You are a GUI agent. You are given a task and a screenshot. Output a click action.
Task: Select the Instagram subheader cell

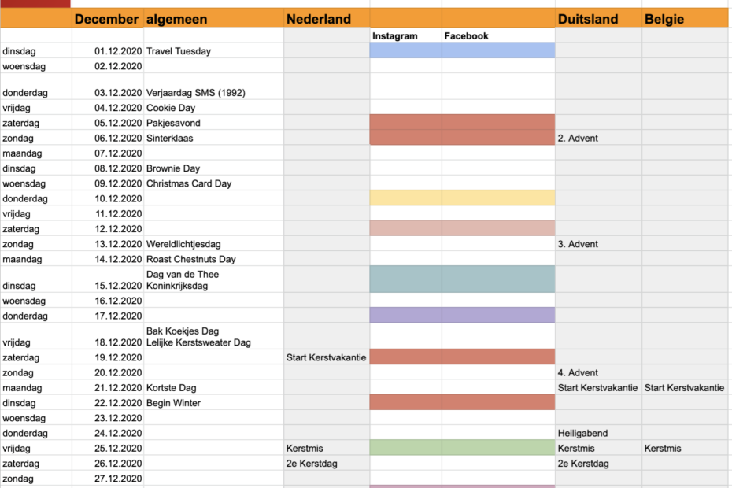(x=405, y=36)
